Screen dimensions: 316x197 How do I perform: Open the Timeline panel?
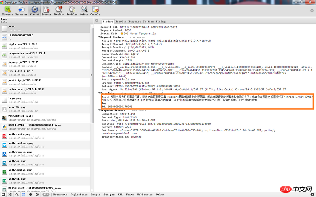[59, 11]
